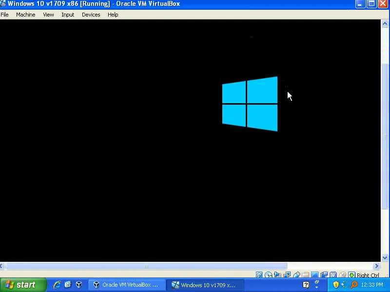Click the Show Desktop Quick Launch icon
Screen dimensions: 390x292
68,285
